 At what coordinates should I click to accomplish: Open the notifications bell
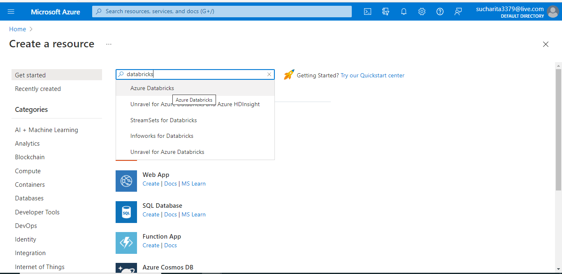point(404,12)
